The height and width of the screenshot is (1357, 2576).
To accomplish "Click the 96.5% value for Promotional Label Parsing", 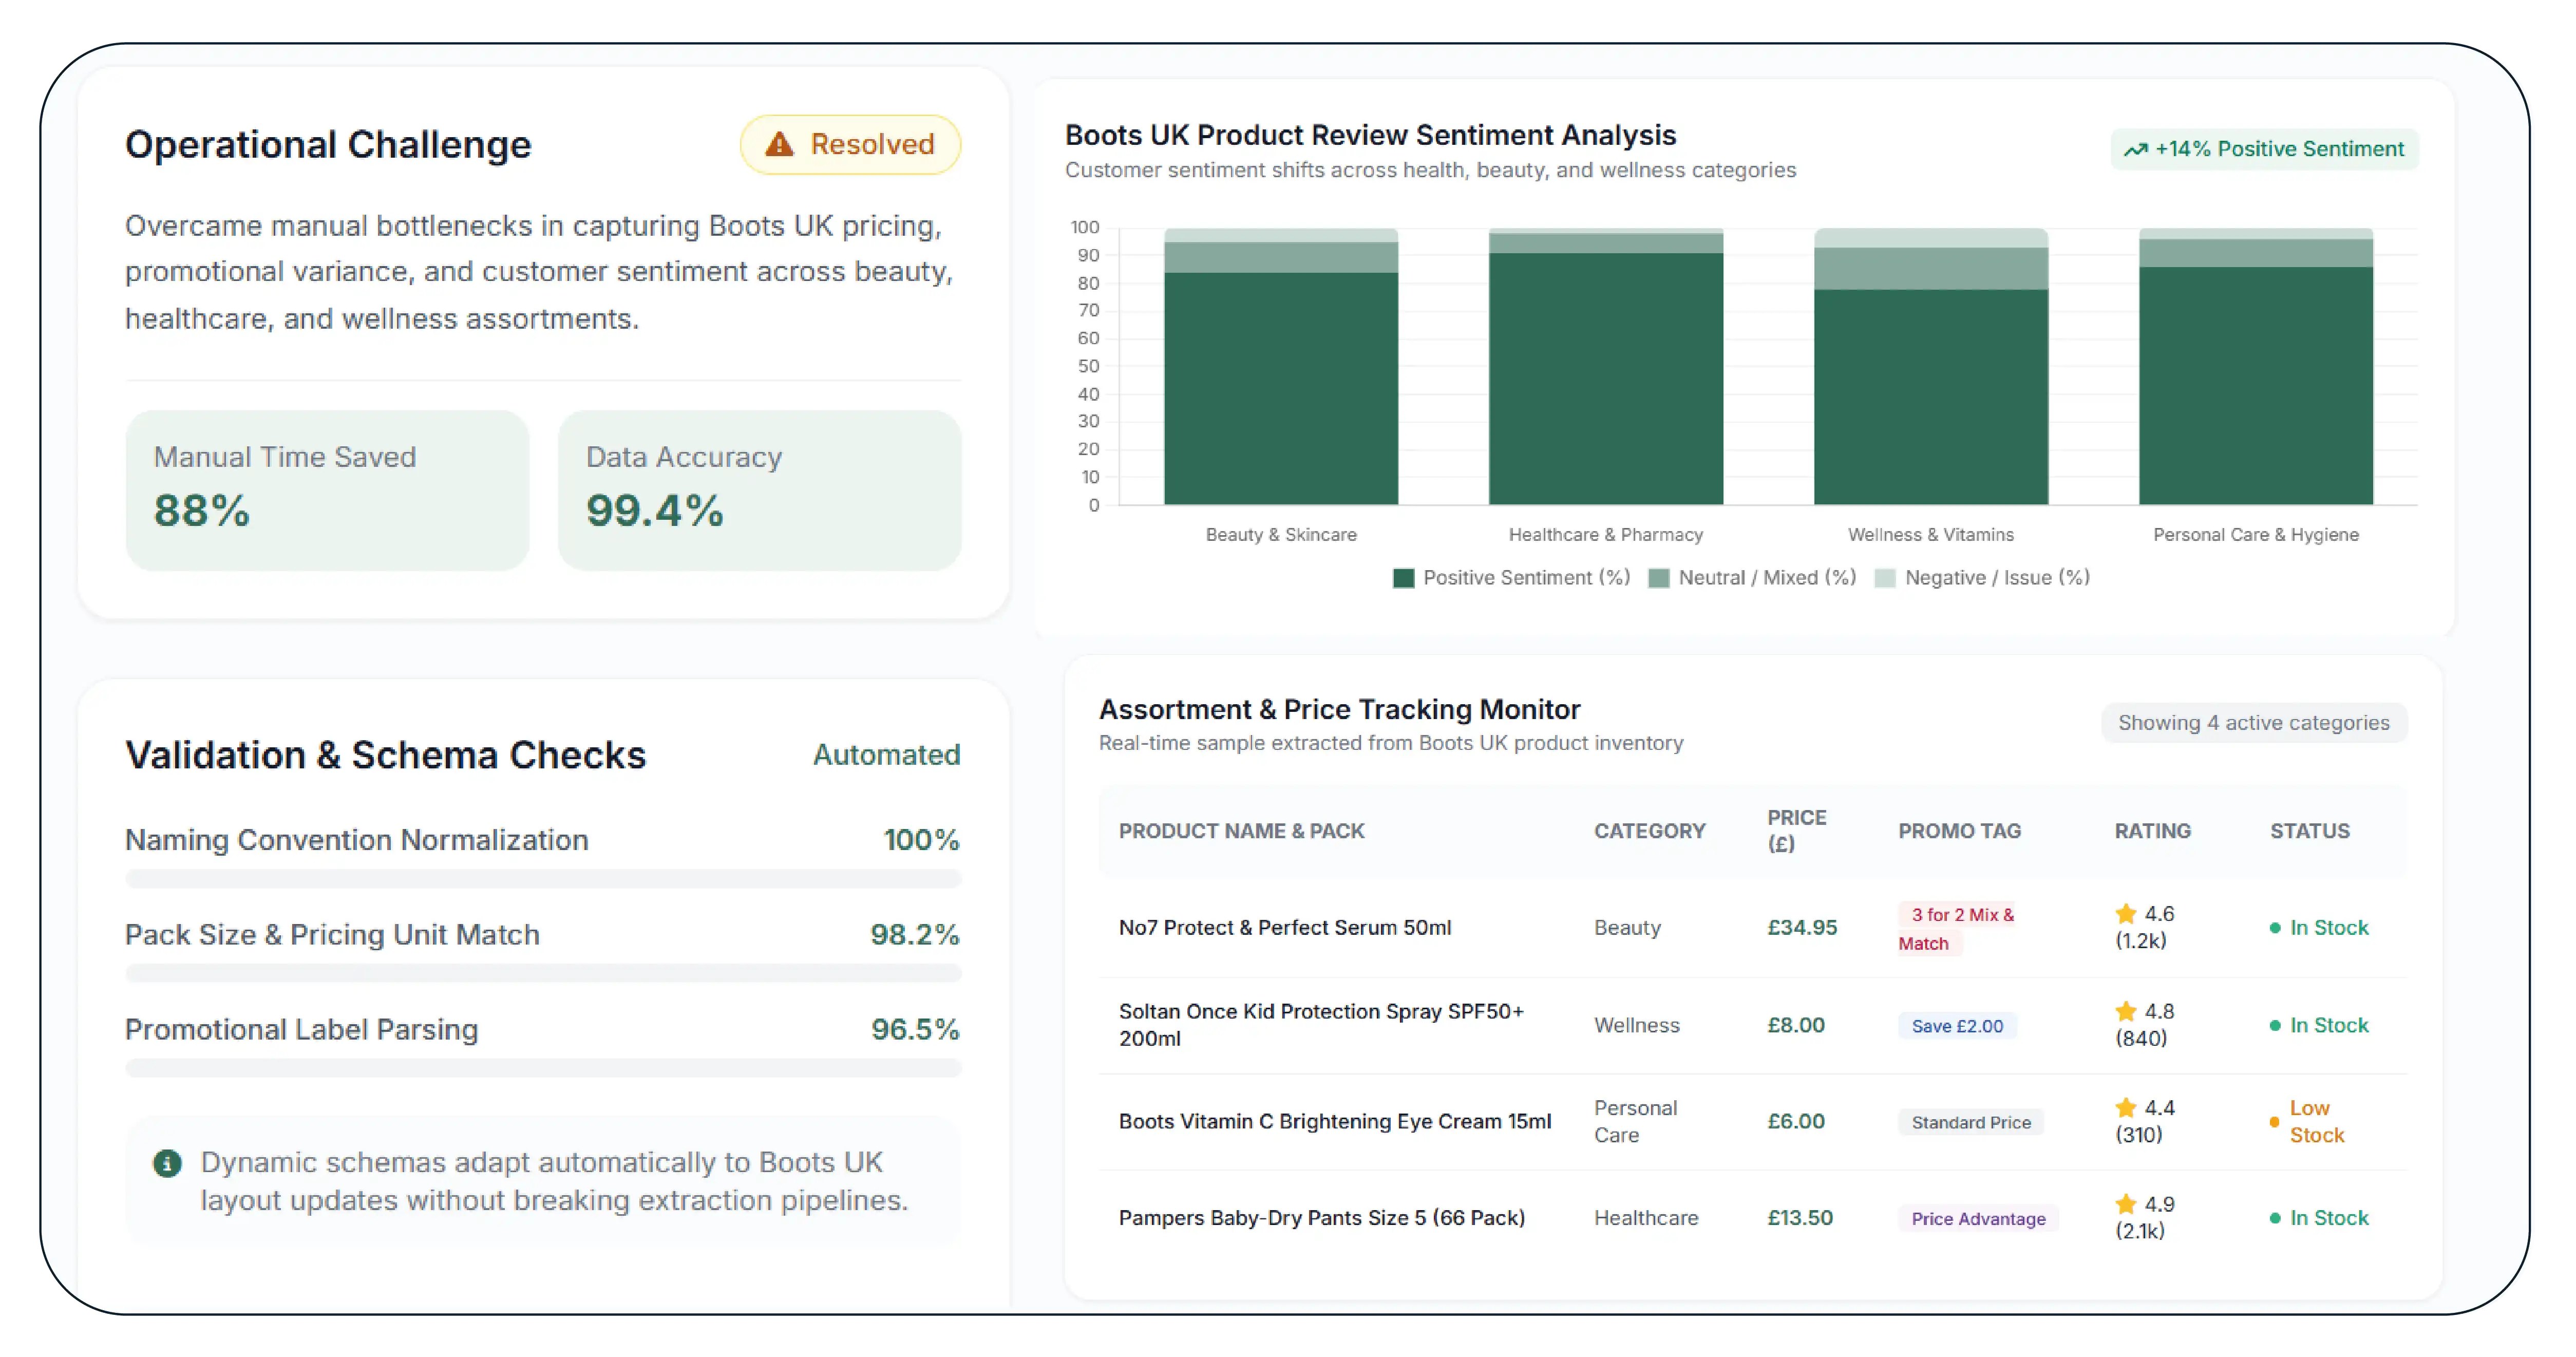I will pyautogui.click(x=914, y=1030).
